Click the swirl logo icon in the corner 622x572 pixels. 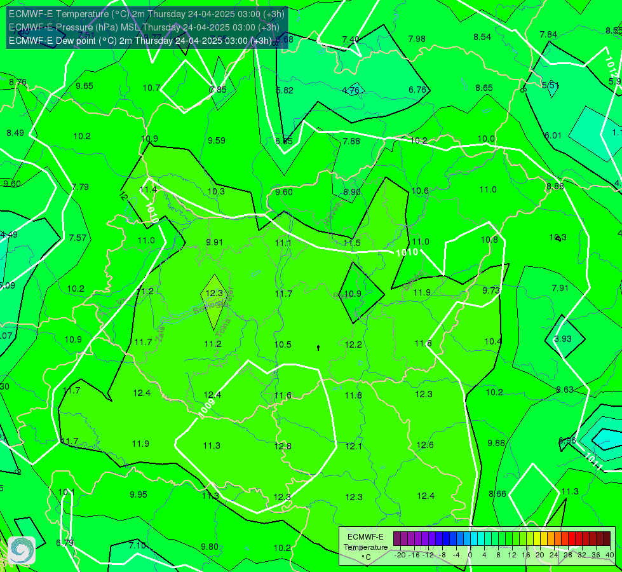(x=22, y=550)
